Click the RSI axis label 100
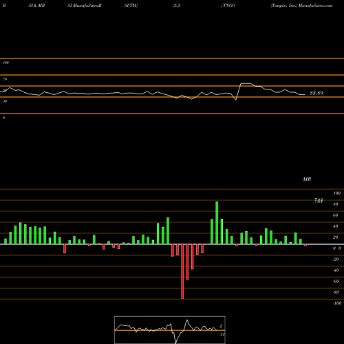This screenshot has height=344, width=344. click(6, 63)
